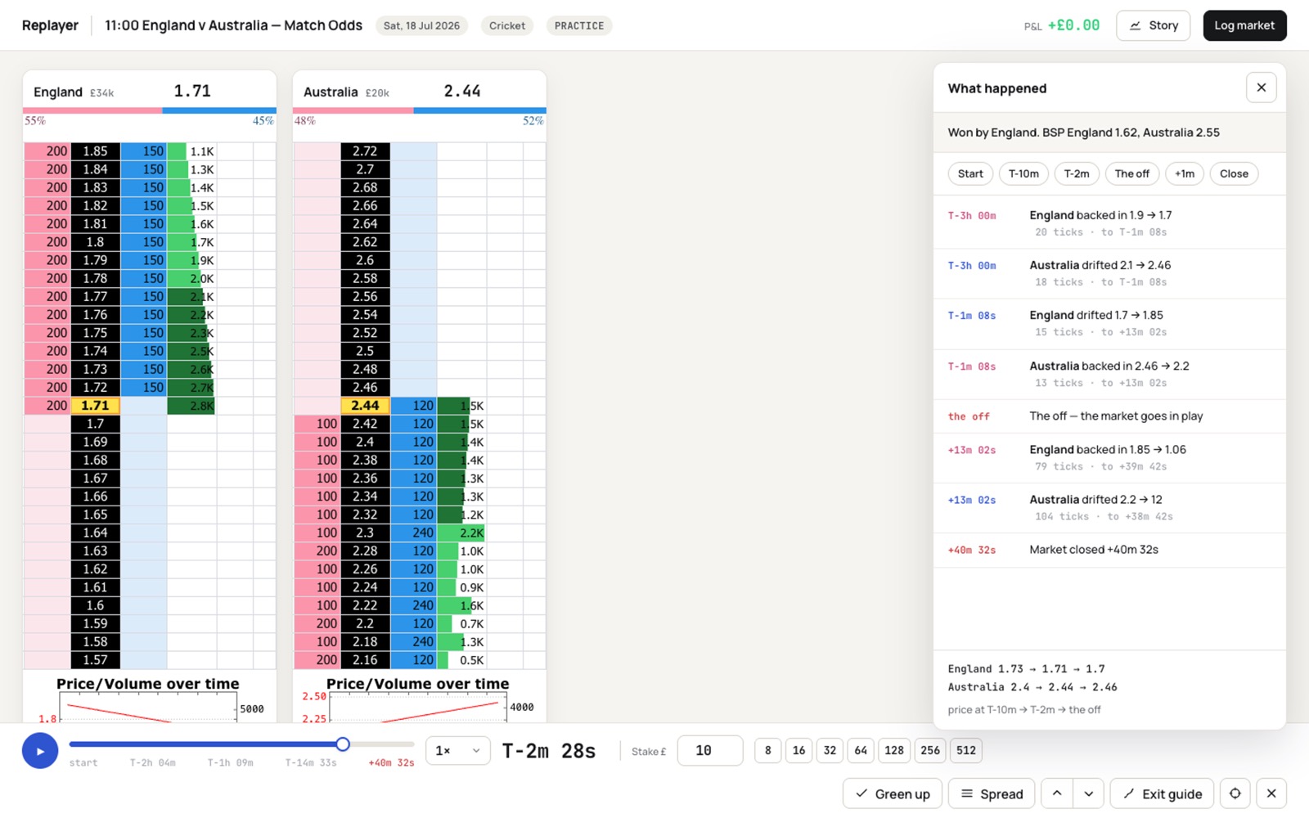
Task: Select stake preset 256
Action: pos(930,750)
